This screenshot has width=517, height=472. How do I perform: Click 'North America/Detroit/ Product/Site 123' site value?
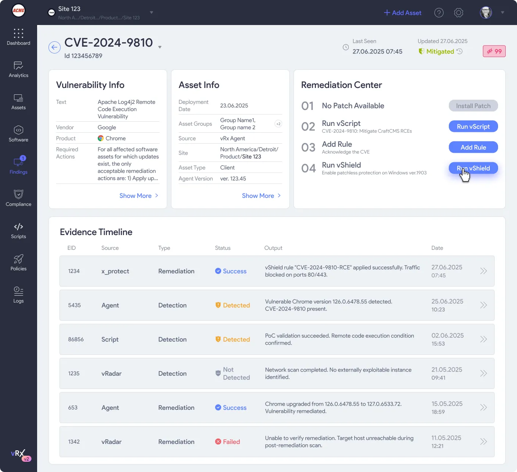tap(249, 153)
